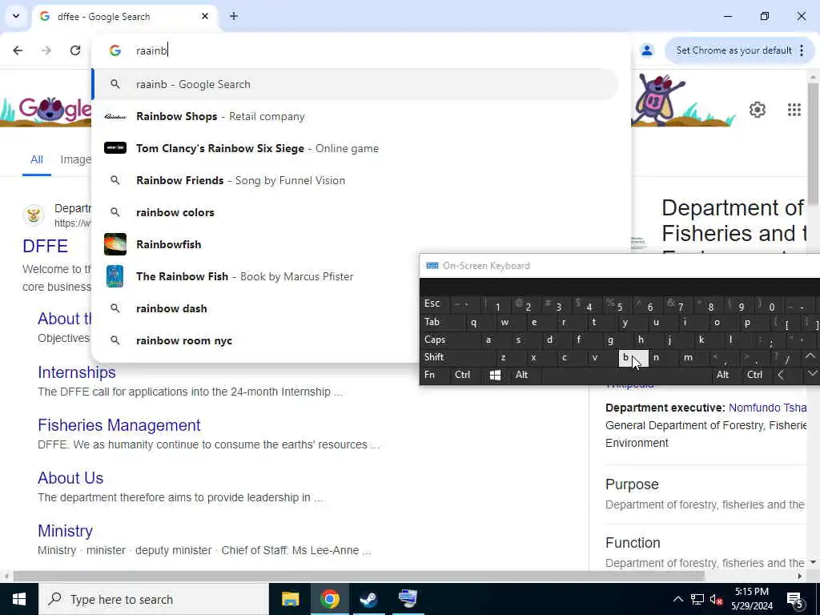Screen dimensions: 820x615
Task: Click the horizontal page scrollbar
Action: tap(358, 576)
